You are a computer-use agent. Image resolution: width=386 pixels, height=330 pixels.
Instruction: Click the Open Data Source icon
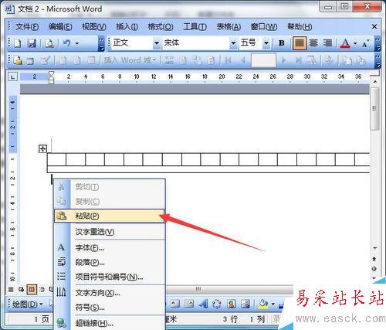click(x=30, y=61)
